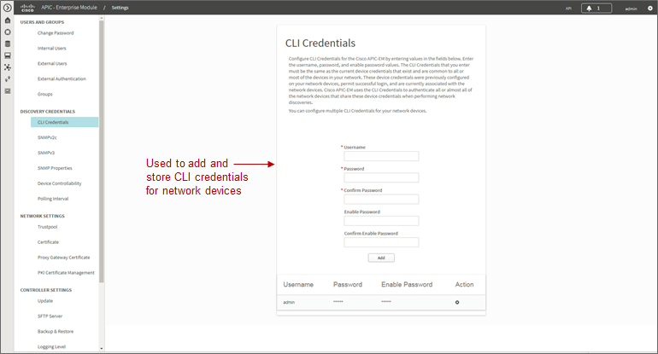Open the bottom policy icon in sidebar
658x354 pixels.
[x=7, y=91]
